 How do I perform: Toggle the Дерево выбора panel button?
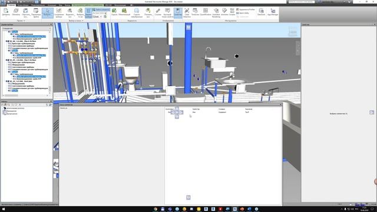coord(88,13)
